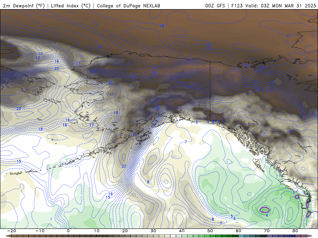Click the contour label "9" on the map
The height and width of the screenshot is (238, 318).
tap(256, 83)
